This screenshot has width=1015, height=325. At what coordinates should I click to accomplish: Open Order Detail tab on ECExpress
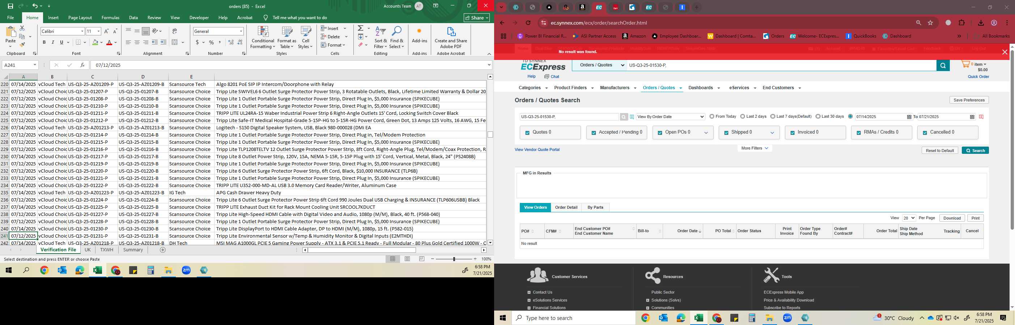pyautogui.click(x=566, y=207)
